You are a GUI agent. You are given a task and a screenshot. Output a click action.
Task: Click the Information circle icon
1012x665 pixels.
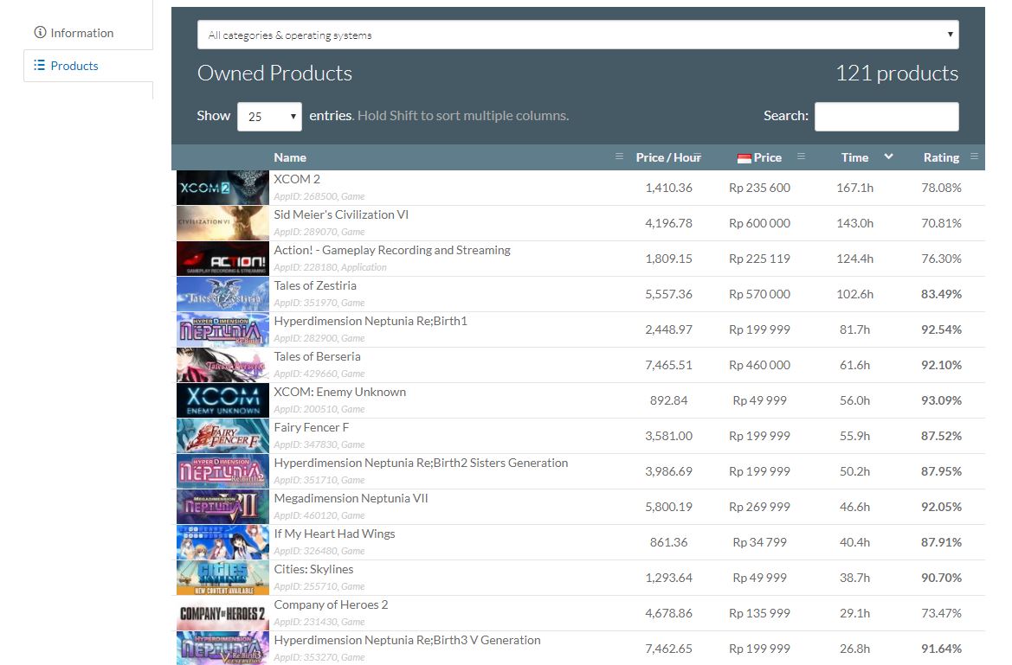pos(40,32)
